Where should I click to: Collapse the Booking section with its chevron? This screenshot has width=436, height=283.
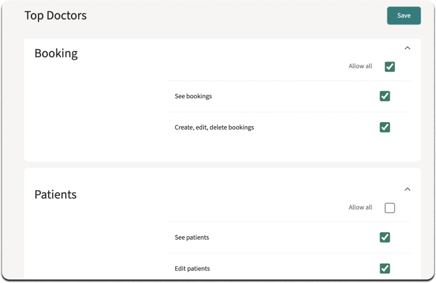click(x=408, y=48)
